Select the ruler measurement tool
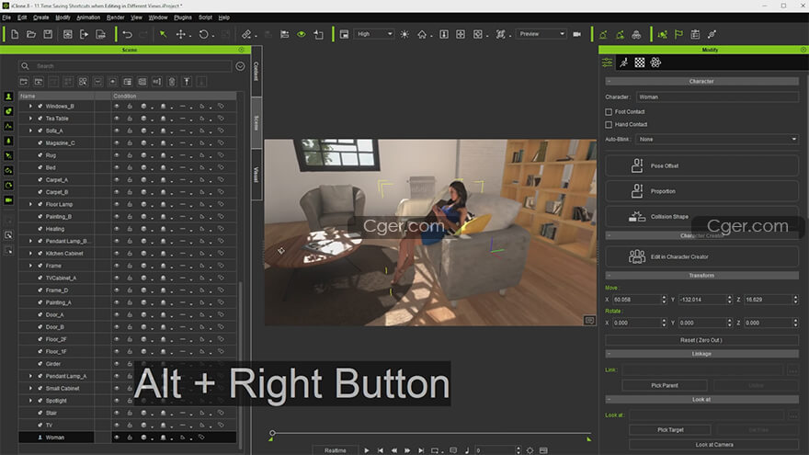Viewport: 809px width, 455px height. tap(246, 35)
